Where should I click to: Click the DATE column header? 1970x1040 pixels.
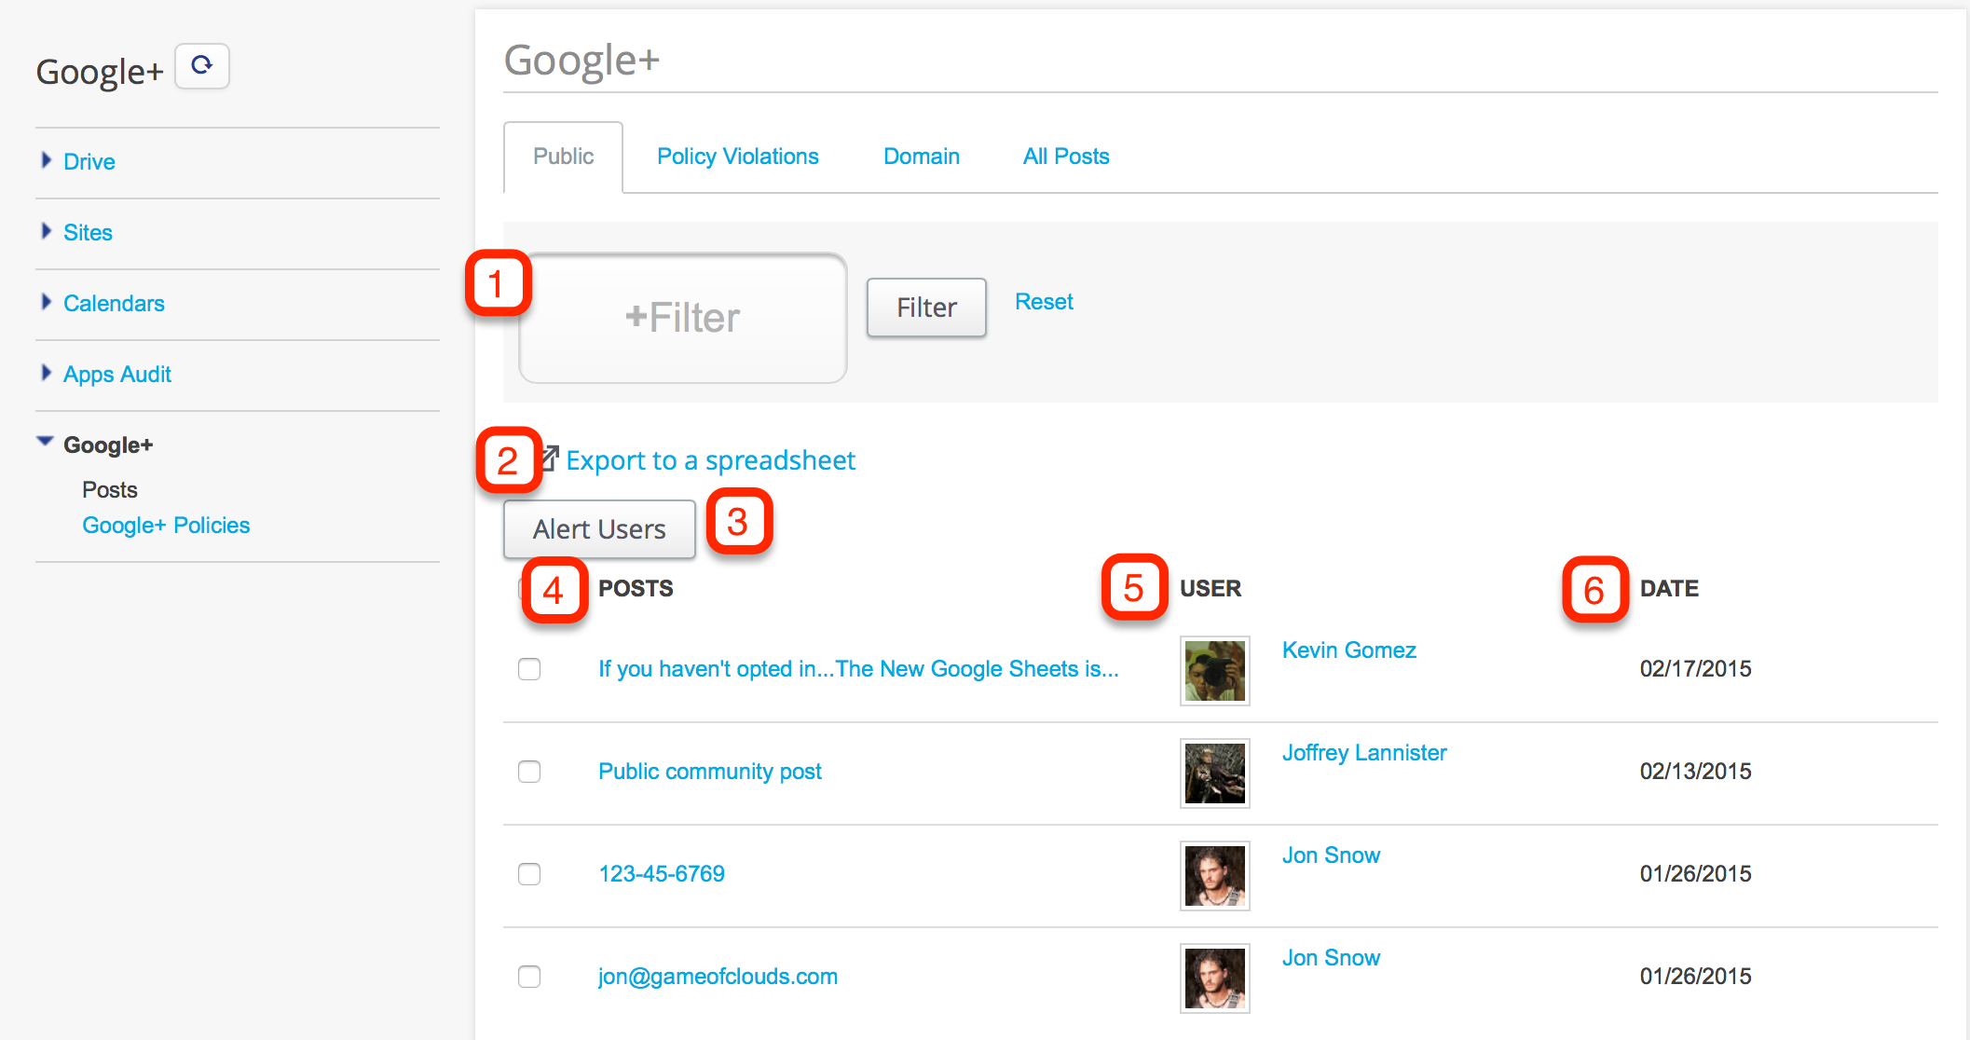click(x=1669, y=589)
